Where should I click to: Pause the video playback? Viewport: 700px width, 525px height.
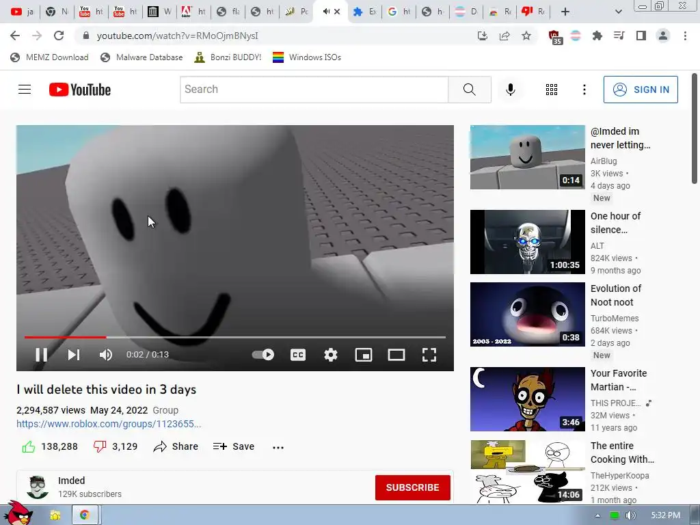42,355
